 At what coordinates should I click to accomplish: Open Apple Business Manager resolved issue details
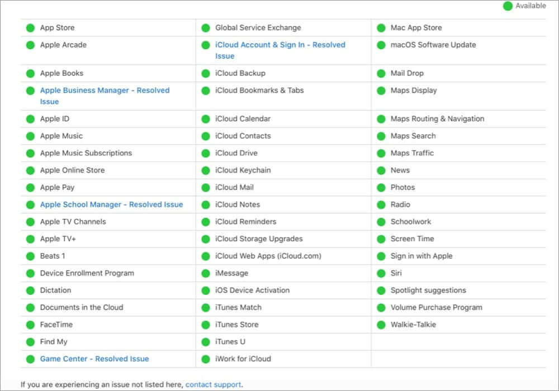pyautogui.click(x=104, y=90)
